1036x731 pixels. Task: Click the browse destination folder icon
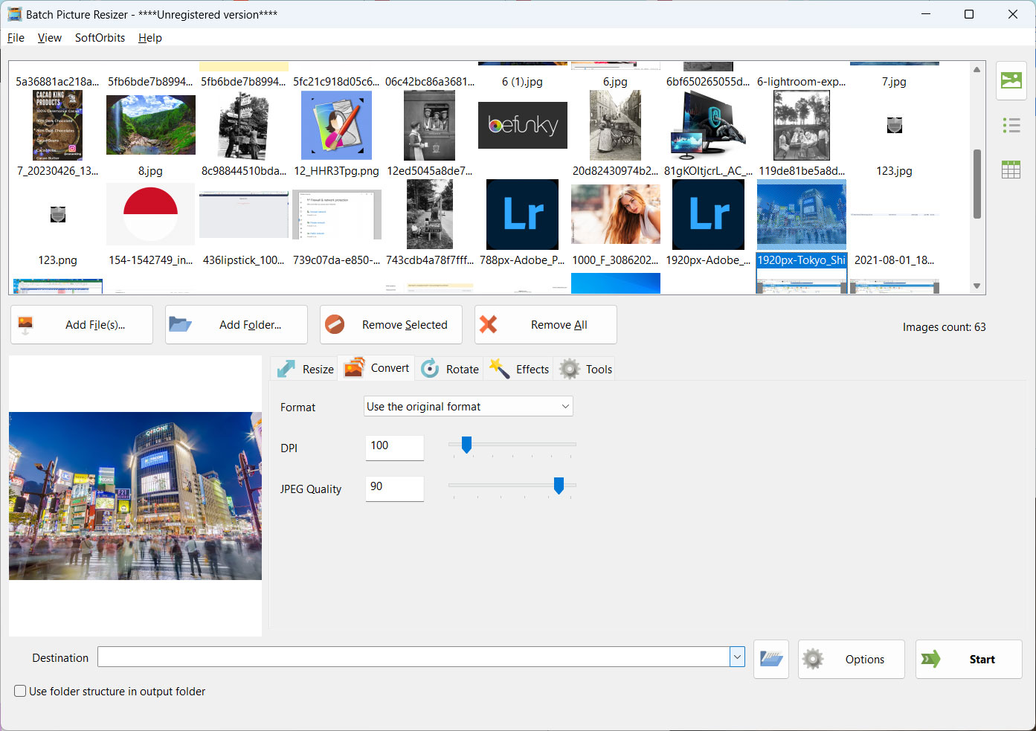(771, 659)
